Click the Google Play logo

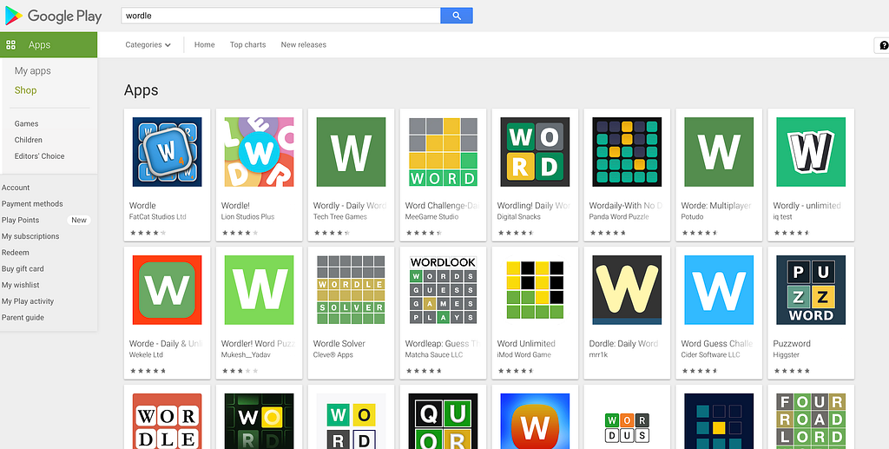point(53,16)
